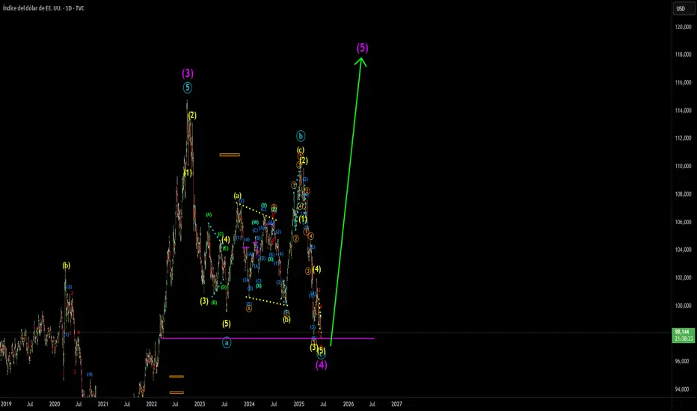
Task: Click the 116,000 price axis label
Action: point(684,82)
